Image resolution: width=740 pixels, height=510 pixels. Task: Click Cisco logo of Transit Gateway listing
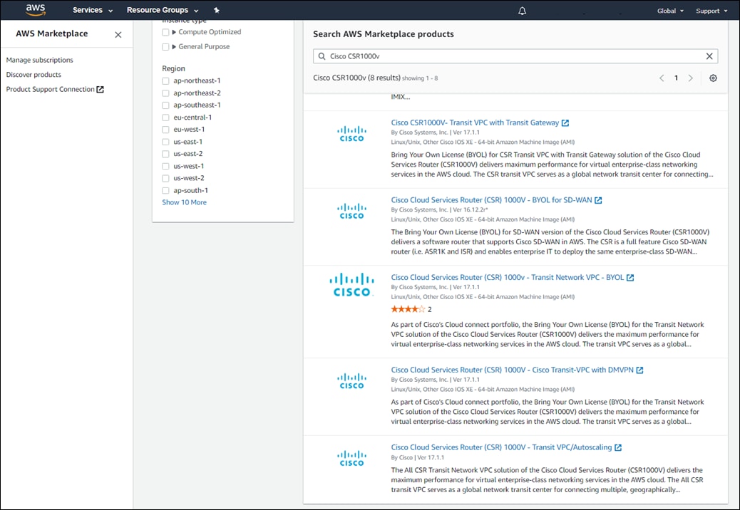(351, 133)
